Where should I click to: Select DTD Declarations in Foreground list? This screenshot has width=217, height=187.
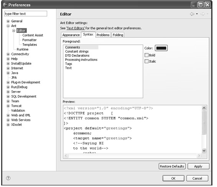tap(77, 55)
